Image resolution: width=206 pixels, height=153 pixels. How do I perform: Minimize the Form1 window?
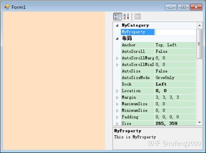coord(171,7)
